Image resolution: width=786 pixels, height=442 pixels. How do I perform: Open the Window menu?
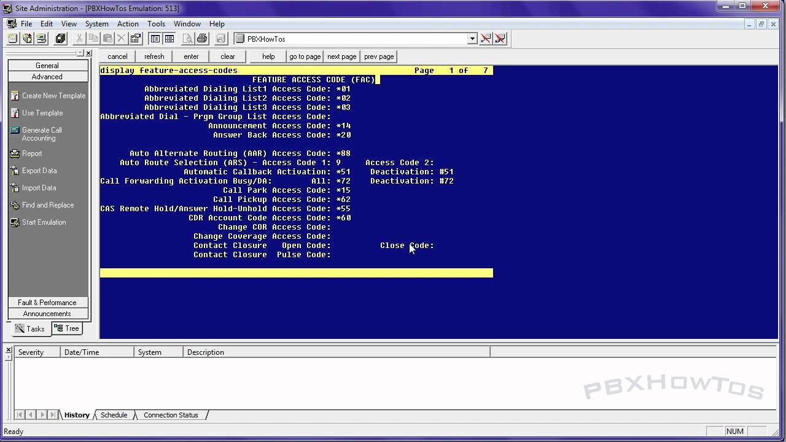click(x=187, y=24)
